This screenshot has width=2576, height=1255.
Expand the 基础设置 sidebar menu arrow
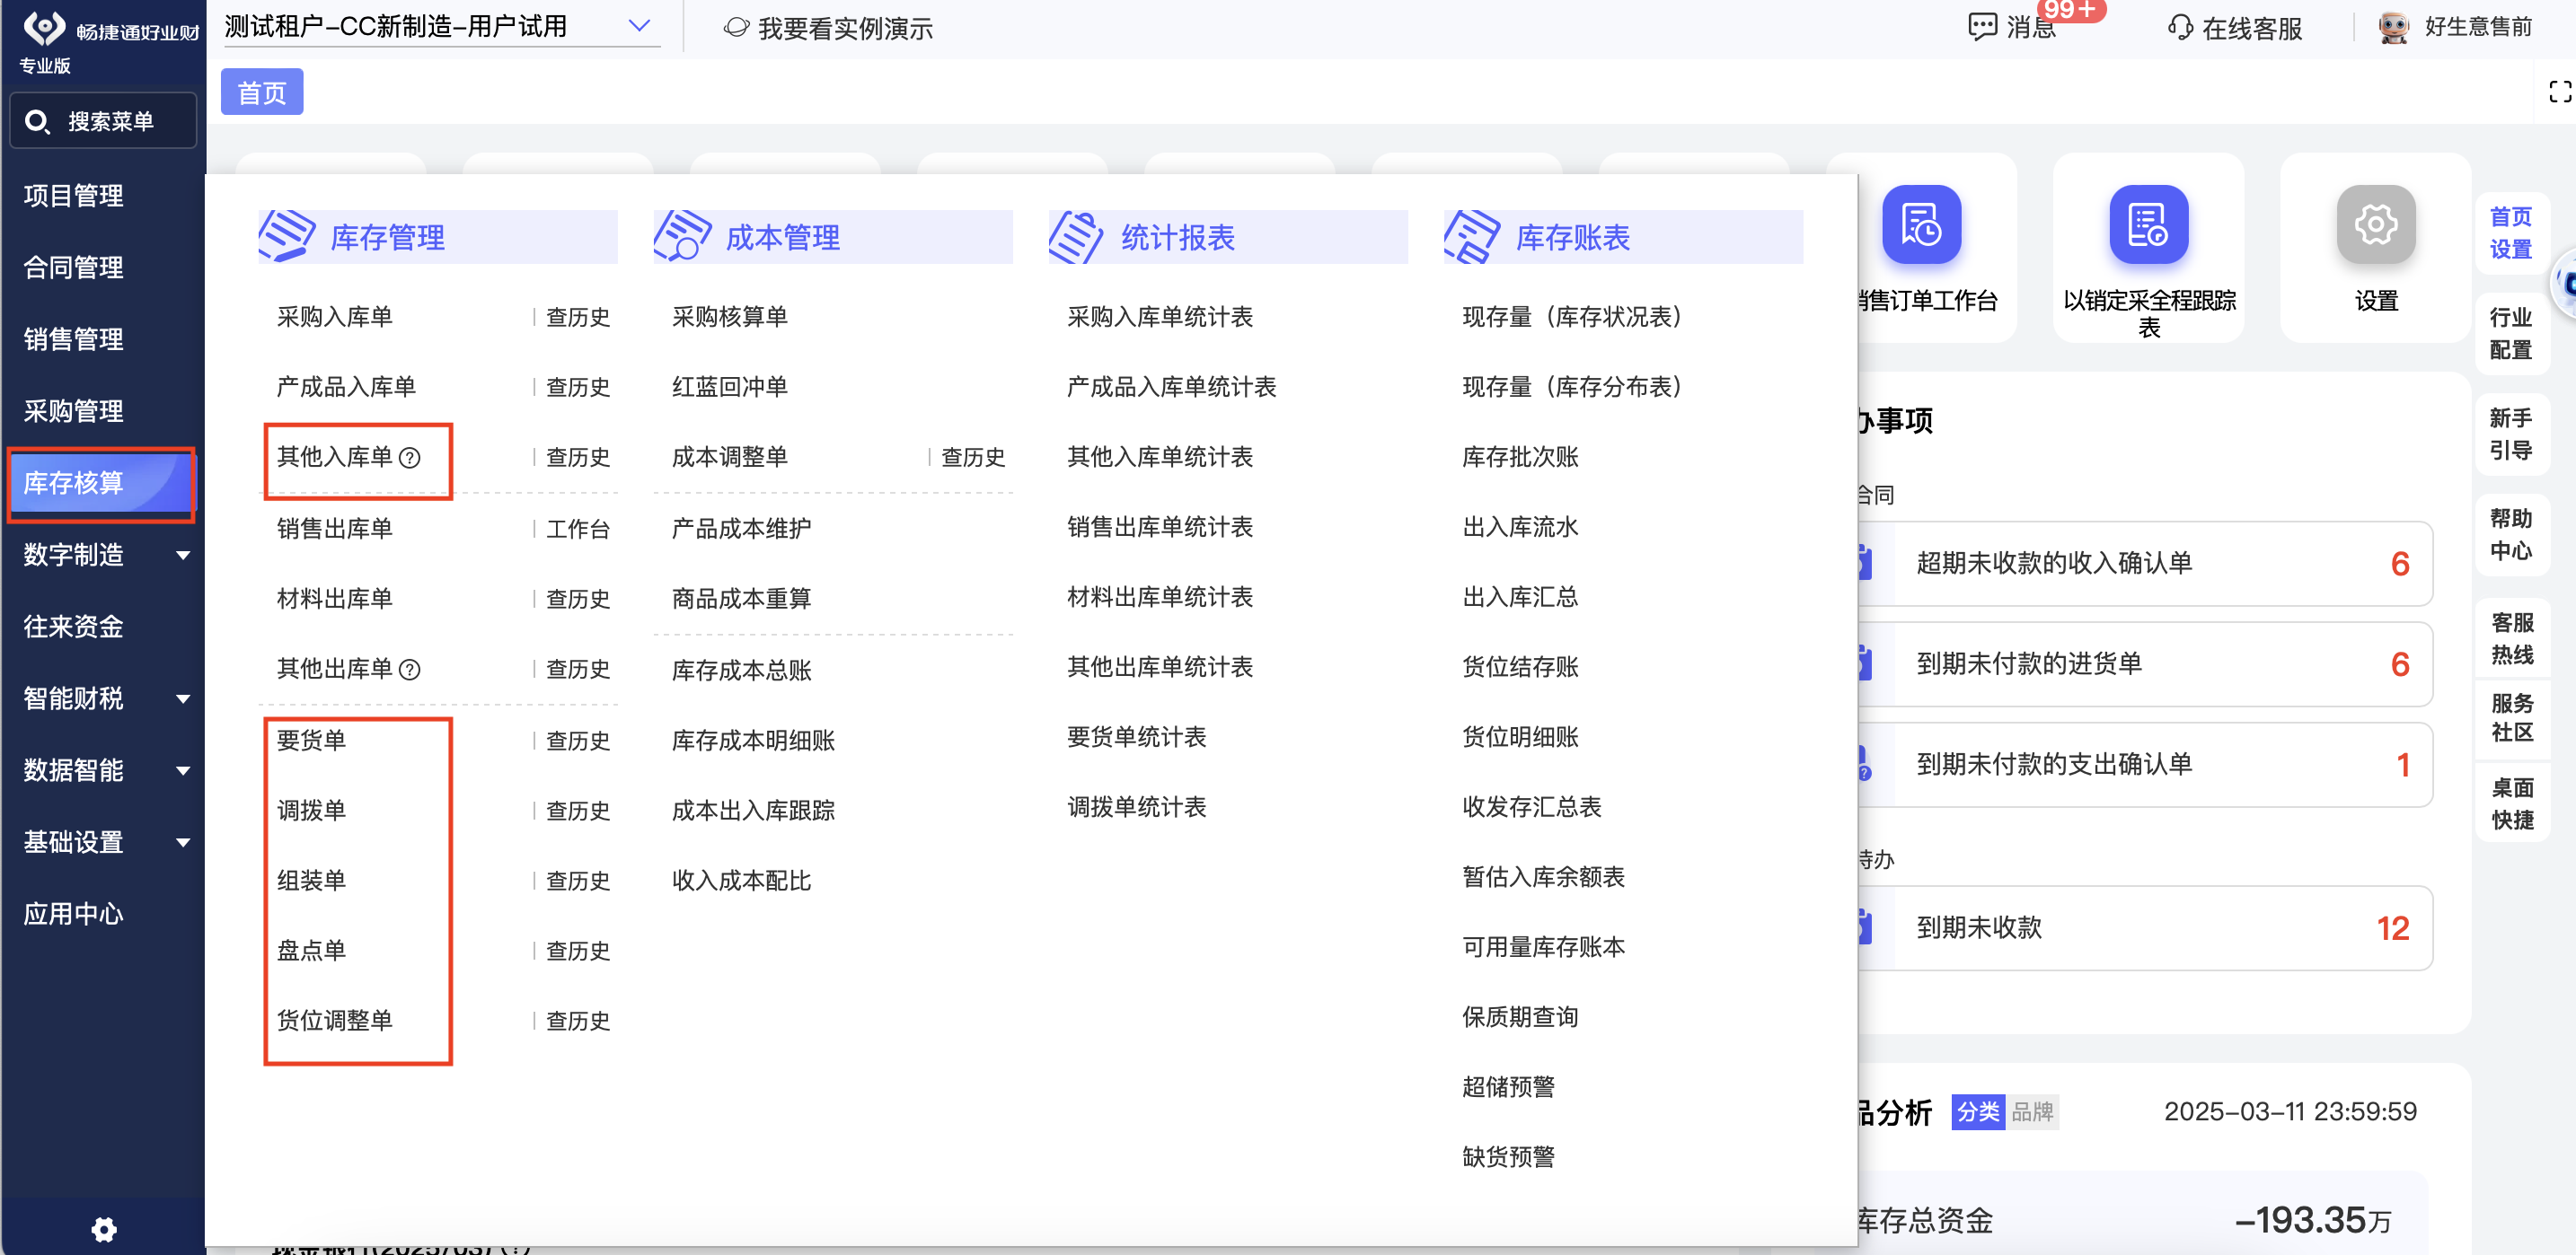click(x=183, y=843)
